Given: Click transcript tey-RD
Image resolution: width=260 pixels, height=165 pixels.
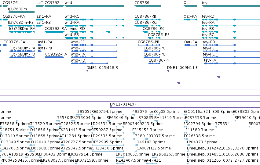Looking at the screenshot, I should [x=208, y=16].
